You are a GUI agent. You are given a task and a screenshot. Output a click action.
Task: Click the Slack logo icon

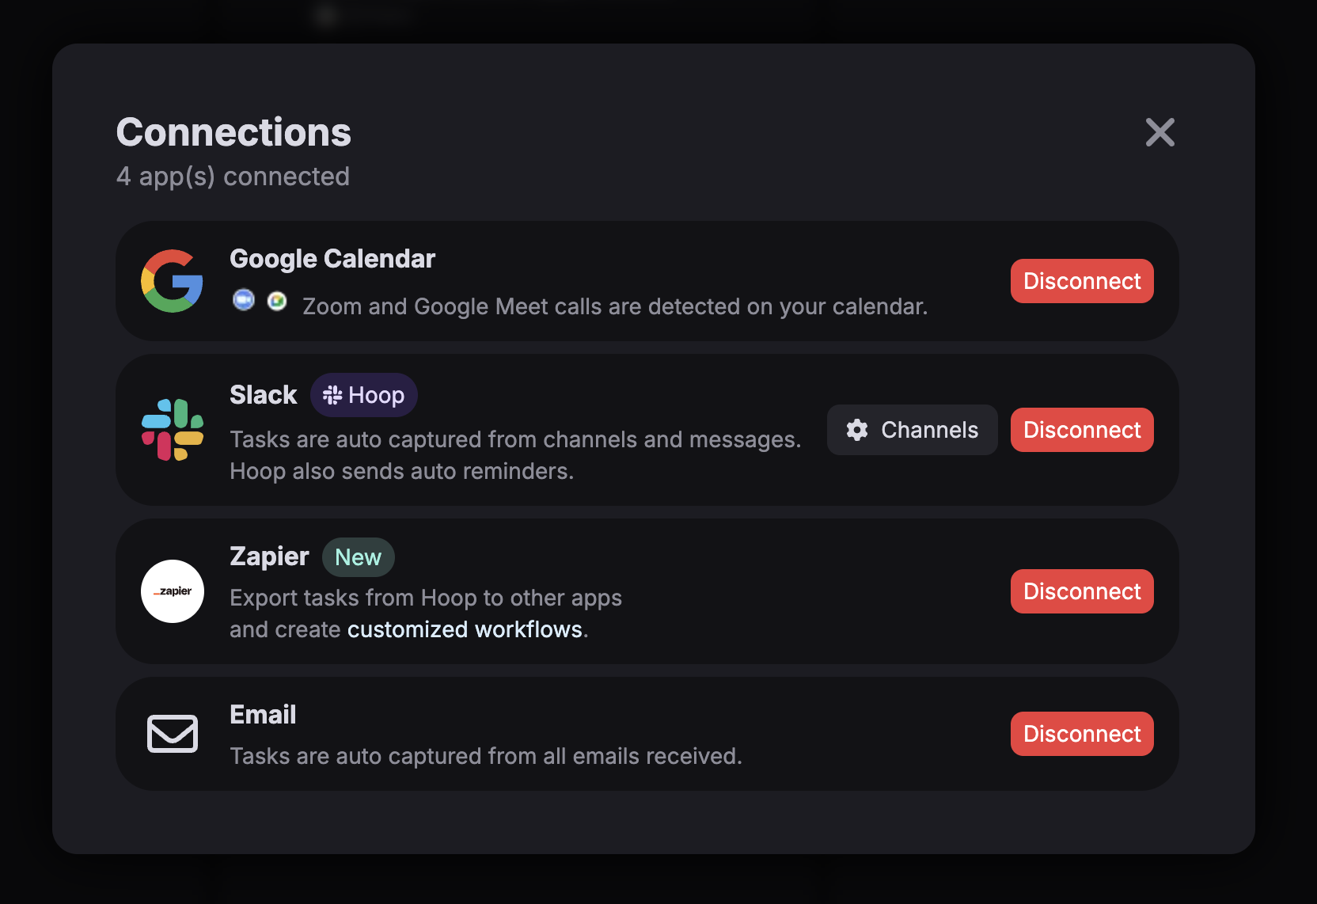(x=173, y=430)
